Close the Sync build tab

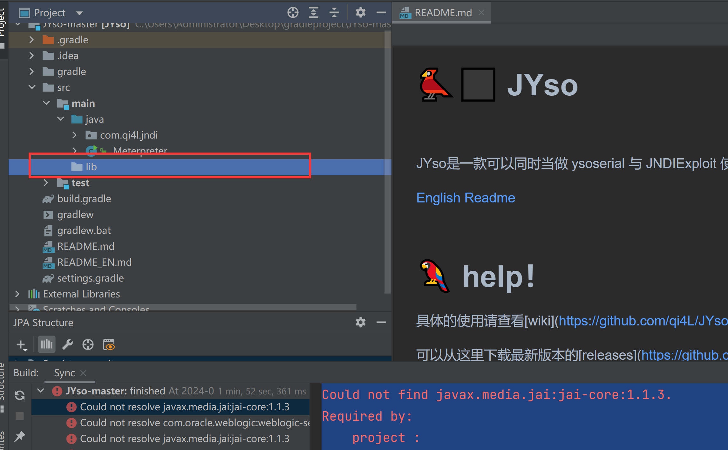tap(83, 373)
